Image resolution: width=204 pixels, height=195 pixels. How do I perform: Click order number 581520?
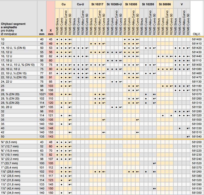click(x=197, y=163)
